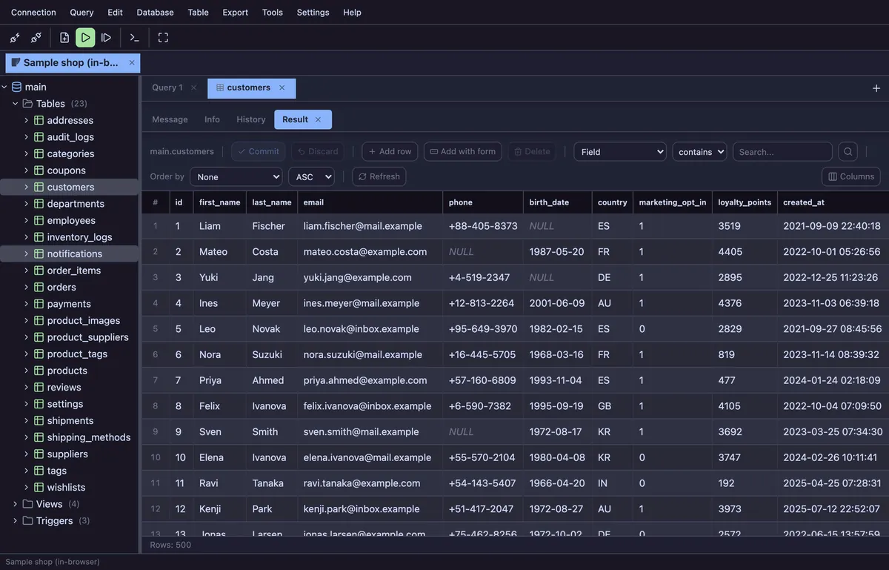Open the Database menu
Screen dimensions: 889x570
(156, 12)
